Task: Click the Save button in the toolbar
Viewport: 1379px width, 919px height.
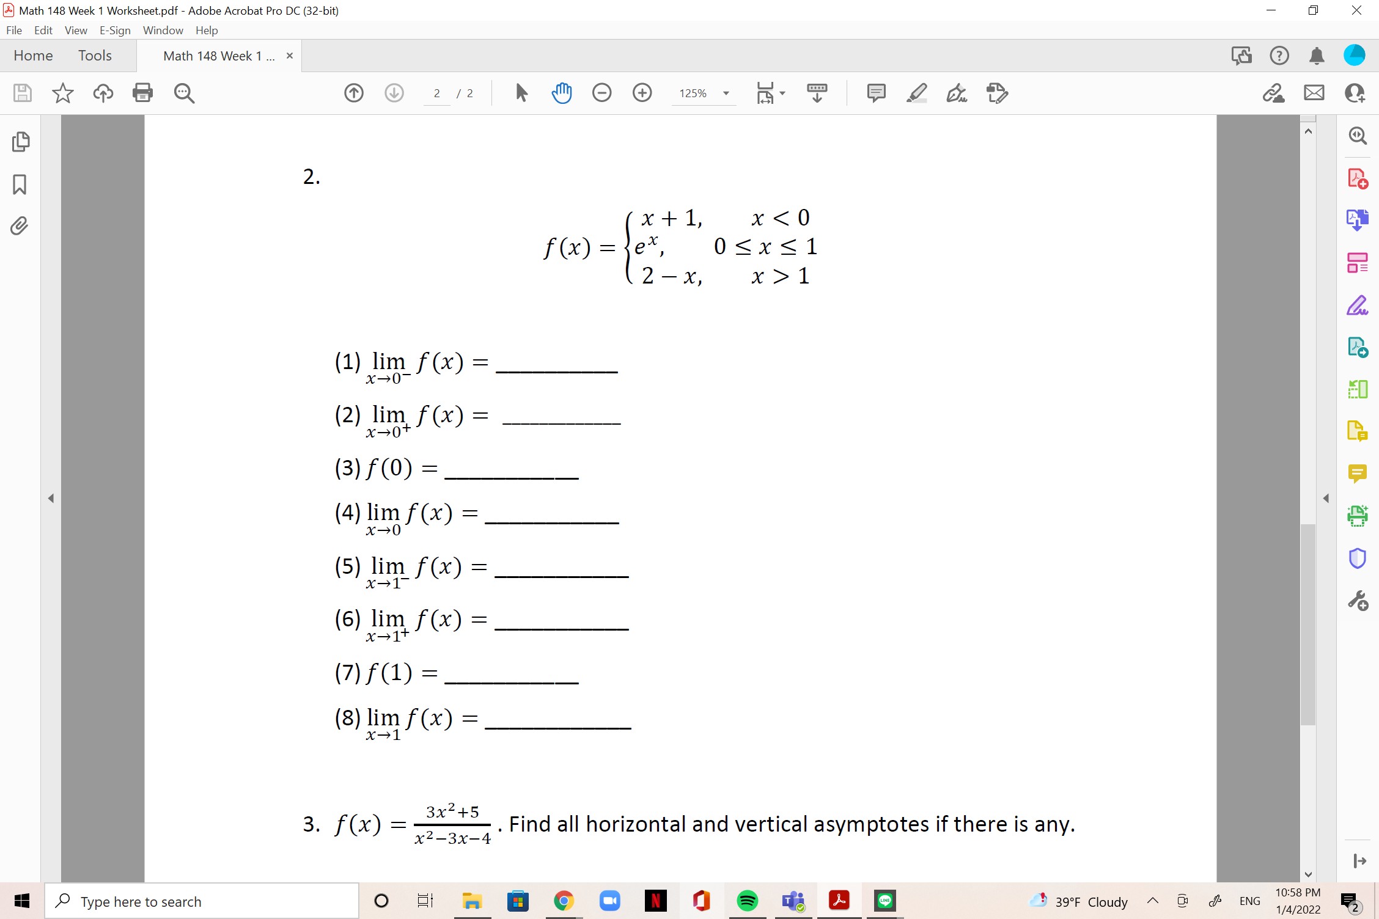Action: tap(22, 93)
